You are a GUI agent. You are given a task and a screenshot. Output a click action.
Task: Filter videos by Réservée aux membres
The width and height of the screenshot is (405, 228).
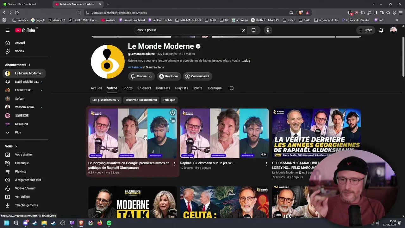pos(141,100)
